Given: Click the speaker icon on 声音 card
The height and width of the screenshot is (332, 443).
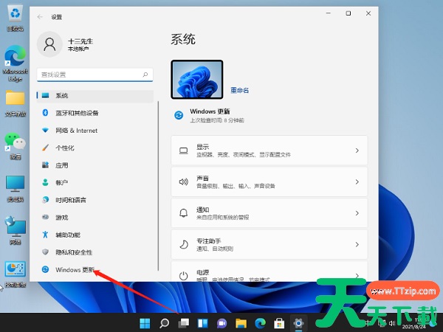Looking at the screenshot, I should (x=184, y=181).
